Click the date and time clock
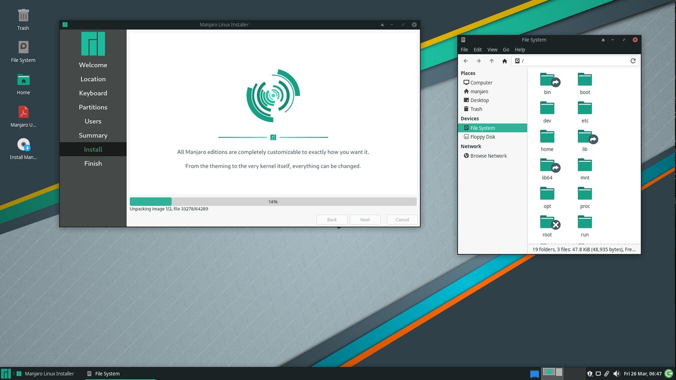 tap(642, 373)
